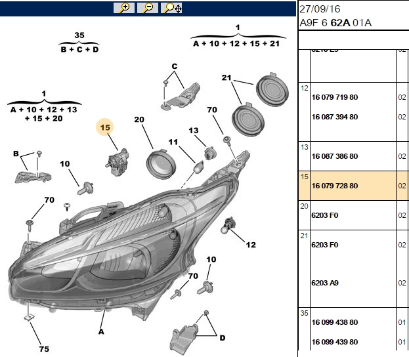Select letter C above the mounting bracket
This screenshot has width=409, height=357.
coord(175,66)
